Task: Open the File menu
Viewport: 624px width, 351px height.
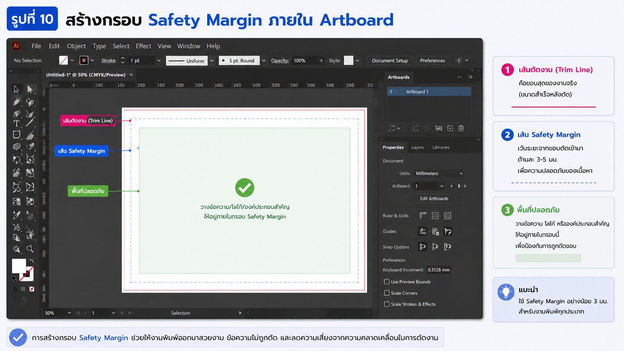Action: pos(36,46)
